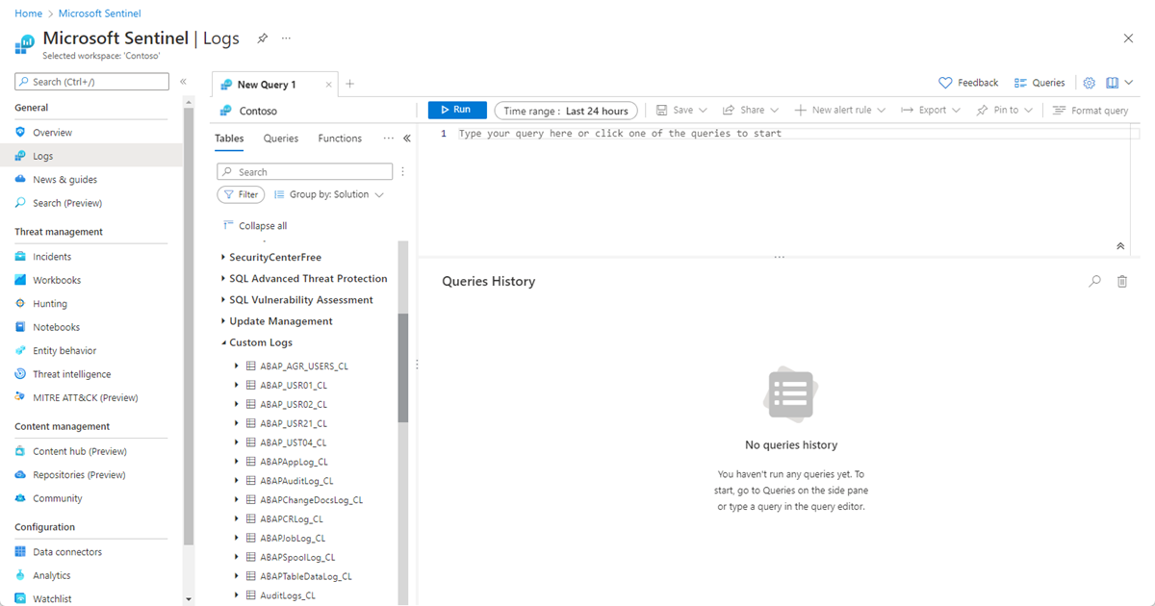Open the Repositories (Preview) cloud icon
Image resolution: width=1155 pixels, height=606 pixels.
pyautogui.click(x=21, y=475)
